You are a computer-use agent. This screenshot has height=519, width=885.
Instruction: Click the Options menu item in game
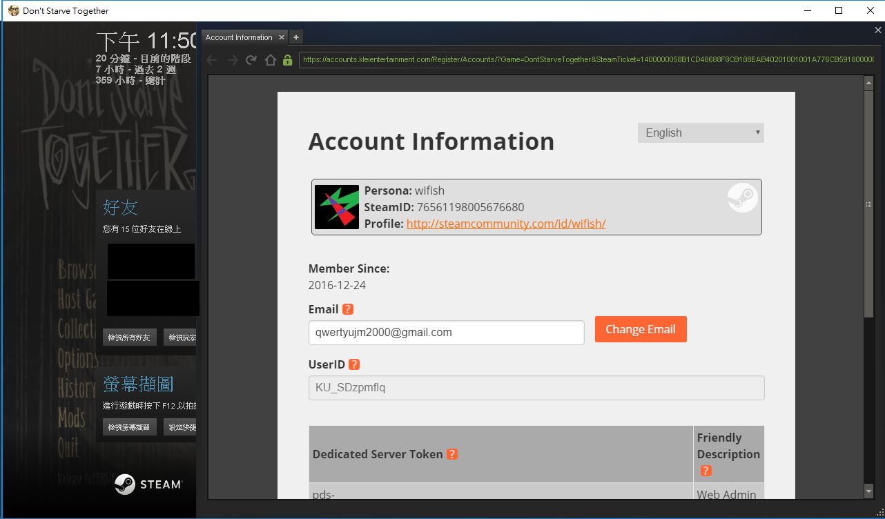[x=78, y=359]
